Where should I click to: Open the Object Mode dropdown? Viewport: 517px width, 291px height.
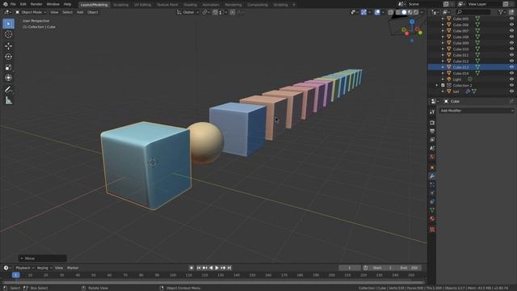pyautogui.click(x=31, y=12)
